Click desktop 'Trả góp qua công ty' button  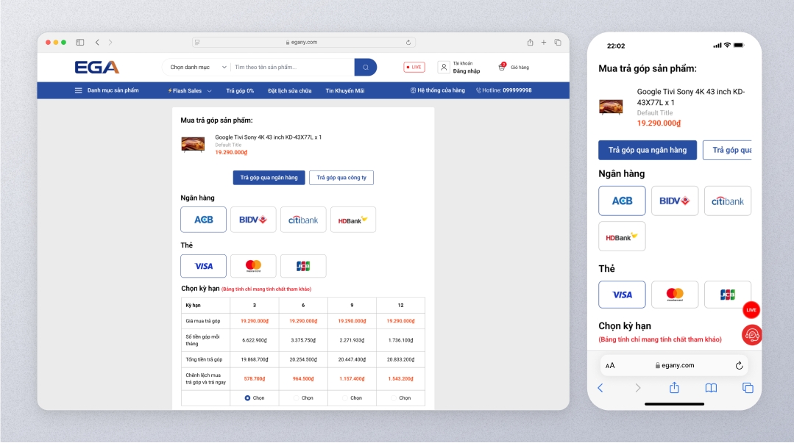(x=341, y=178)
